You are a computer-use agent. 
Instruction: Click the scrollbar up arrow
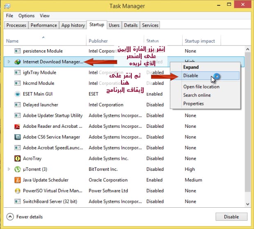click(248, 49)
